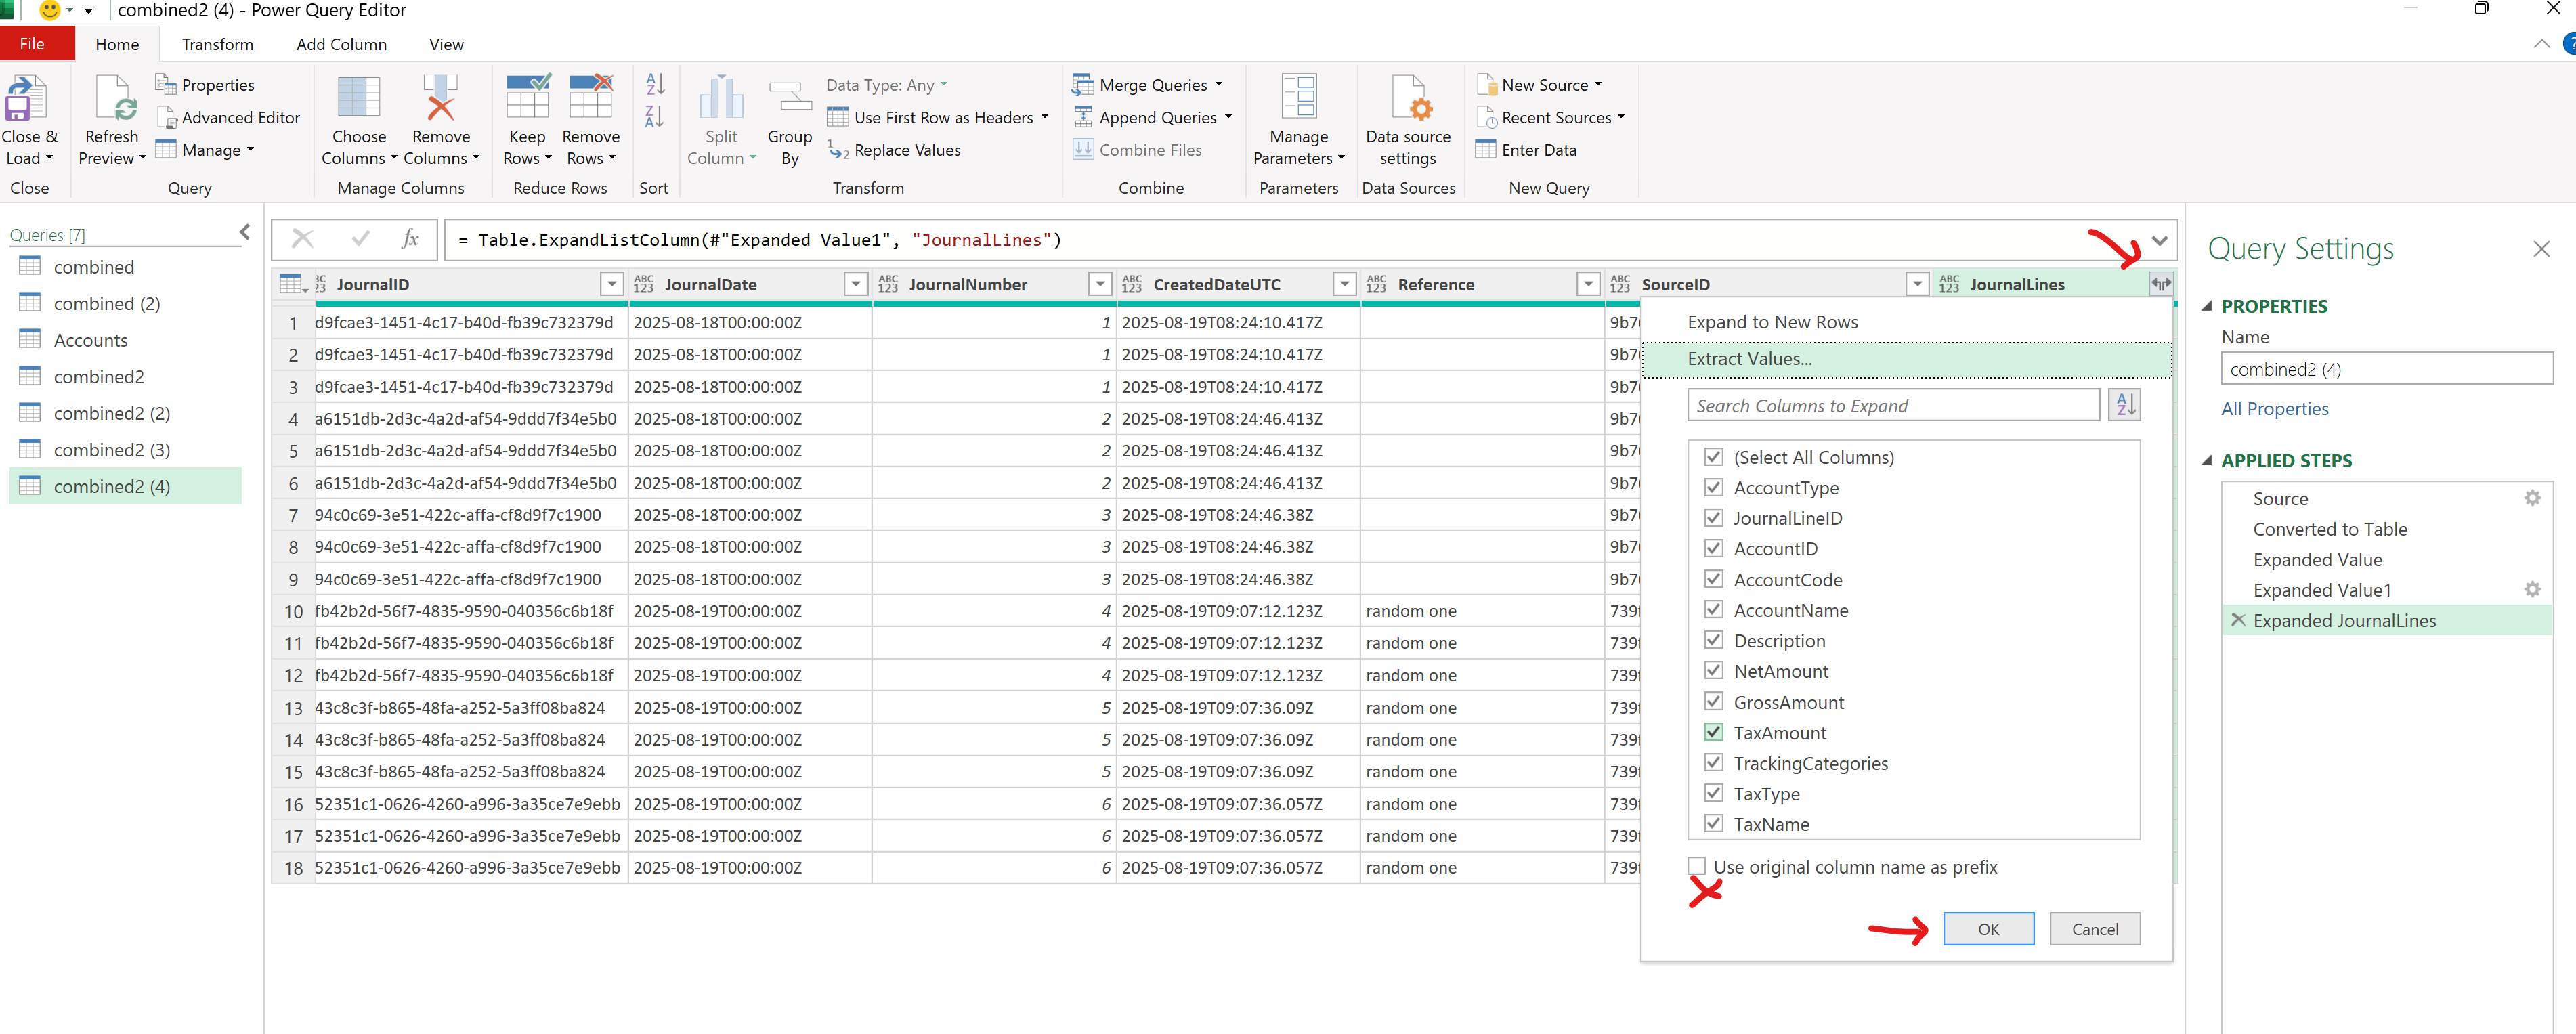
Task: Open JournalDate column filter dropdown
Action: click(x=856, y=285)
